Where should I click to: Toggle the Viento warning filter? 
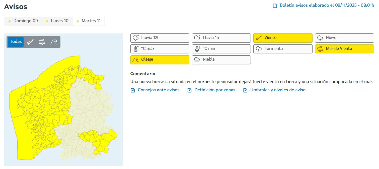coord(283,38)
